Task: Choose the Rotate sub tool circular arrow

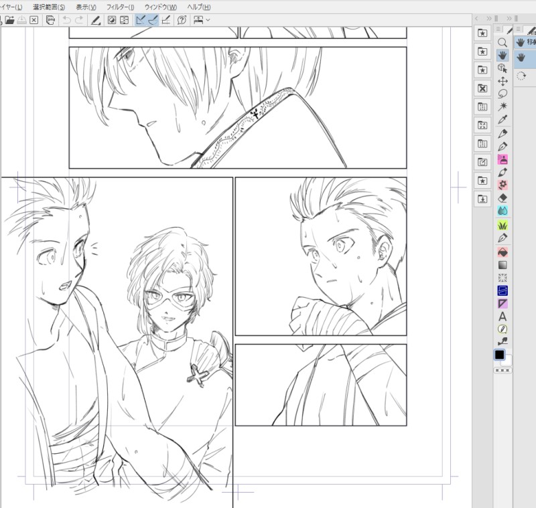Action: pyautogui.click(x=521, y=76)
